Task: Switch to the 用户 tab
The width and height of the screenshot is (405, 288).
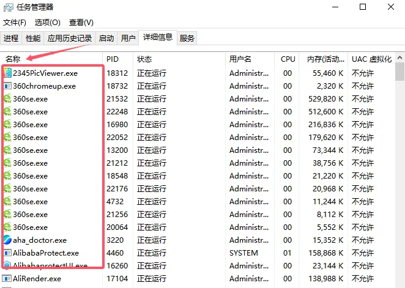Action: pyautogui.click(x=128, y=38)
